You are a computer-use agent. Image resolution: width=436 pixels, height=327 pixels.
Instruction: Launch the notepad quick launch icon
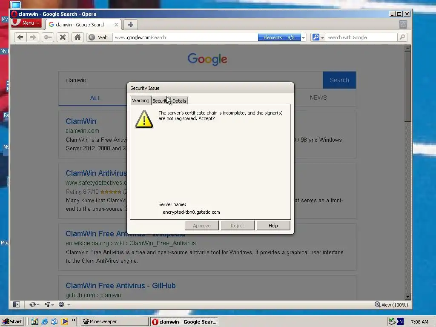35,321
